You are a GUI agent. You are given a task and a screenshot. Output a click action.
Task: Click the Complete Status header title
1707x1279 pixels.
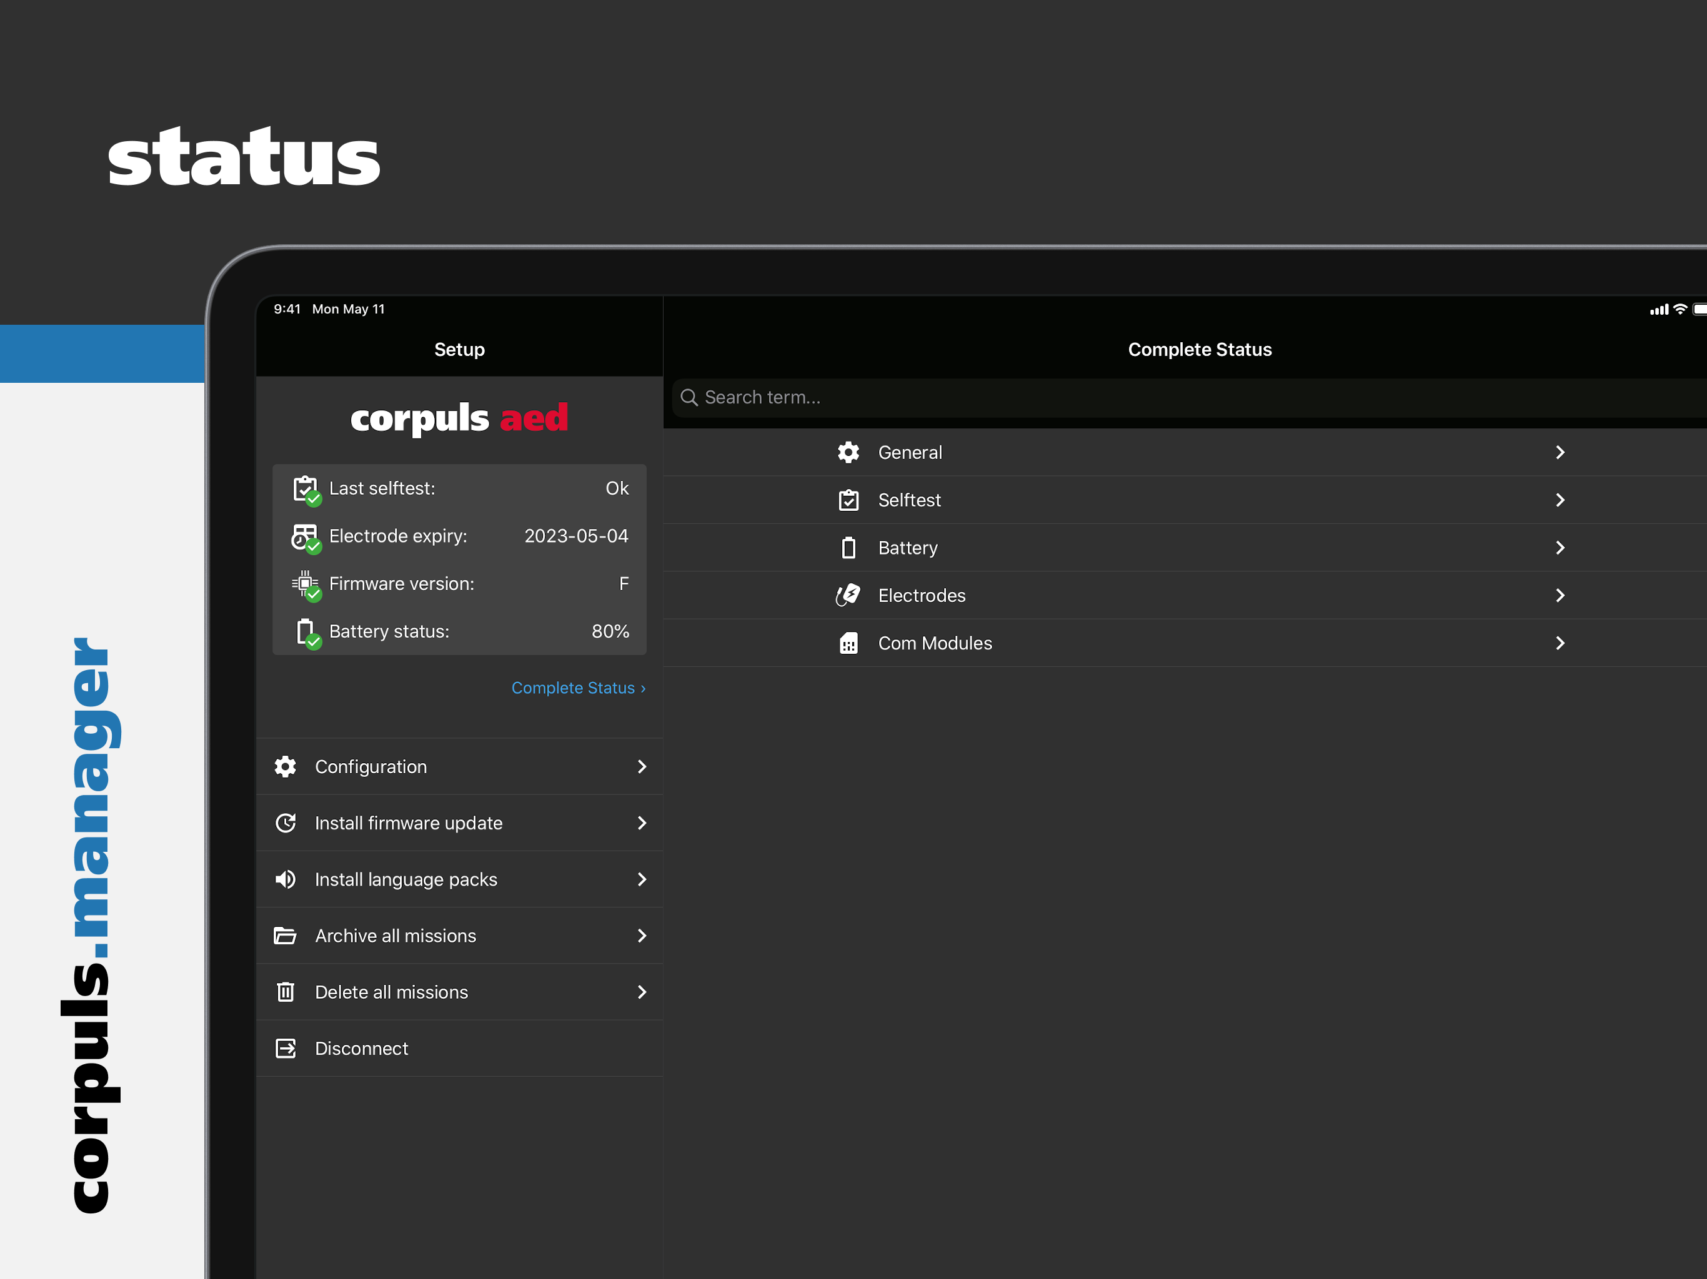(1200, 350)
